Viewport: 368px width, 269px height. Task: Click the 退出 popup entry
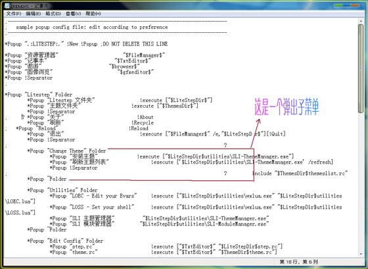[x=45, y=134]
